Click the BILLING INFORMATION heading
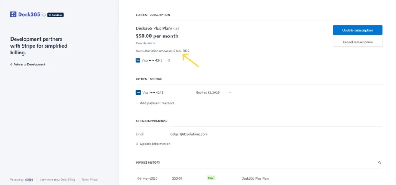The width and height of the screenshot is (396, 185). [152, 121]
